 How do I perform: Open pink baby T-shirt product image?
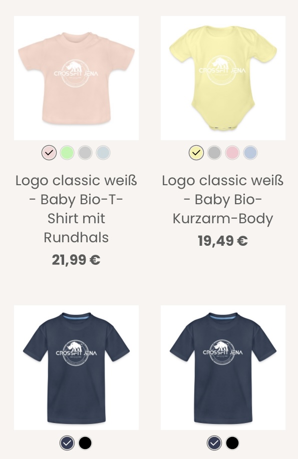tap(76, 78)
